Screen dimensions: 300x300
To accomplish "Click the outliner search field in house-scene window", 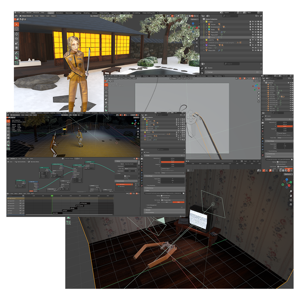I will point(230,16).
